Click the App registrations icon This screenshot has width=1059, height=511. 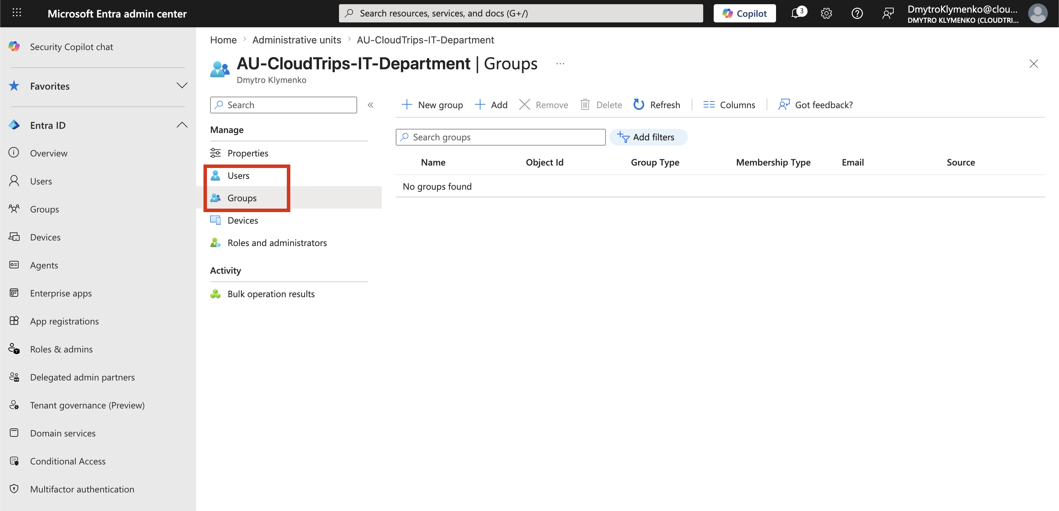point(14,321)
